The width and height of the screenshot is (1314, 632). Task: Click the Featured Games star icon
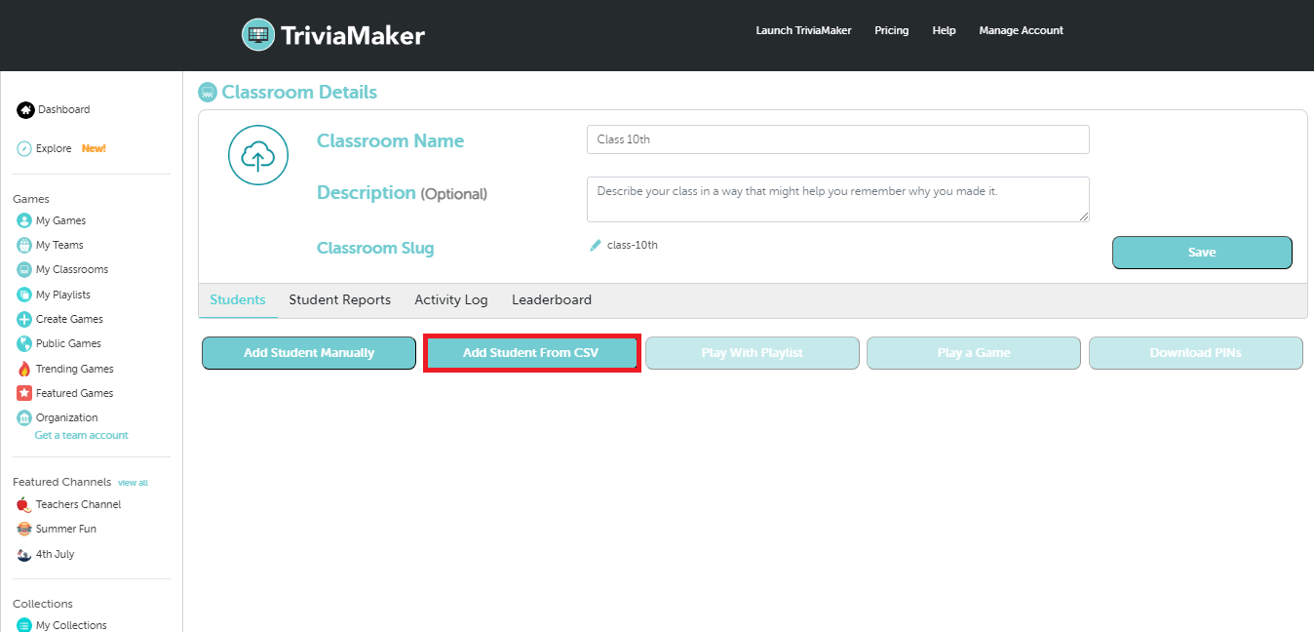24,393
